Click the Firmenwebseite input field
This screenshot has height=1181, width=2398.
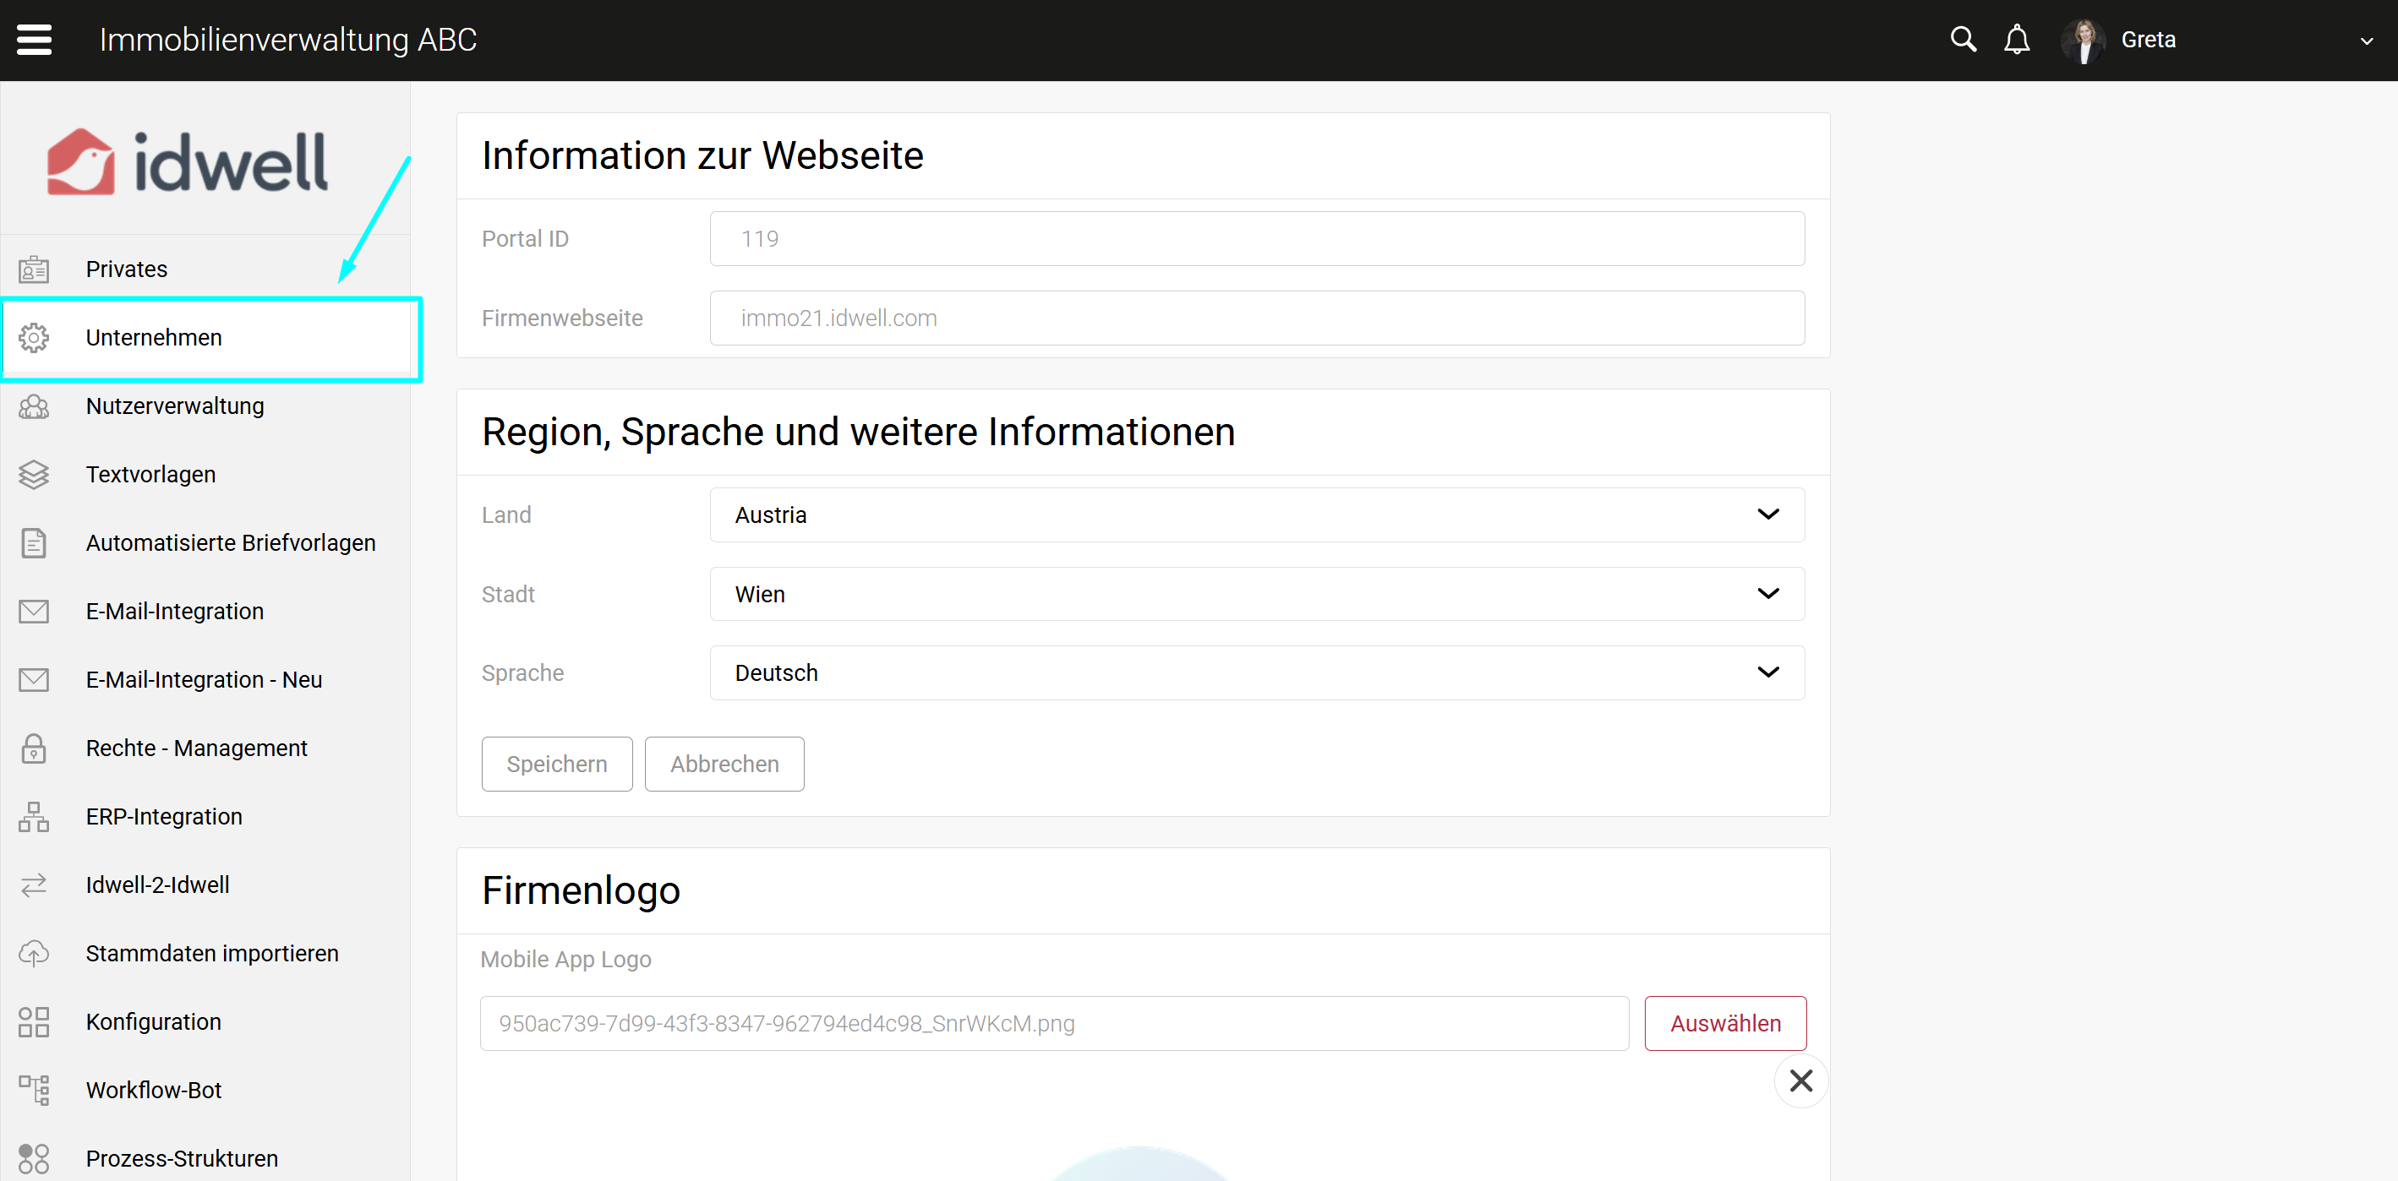(x=1256, y=318)
